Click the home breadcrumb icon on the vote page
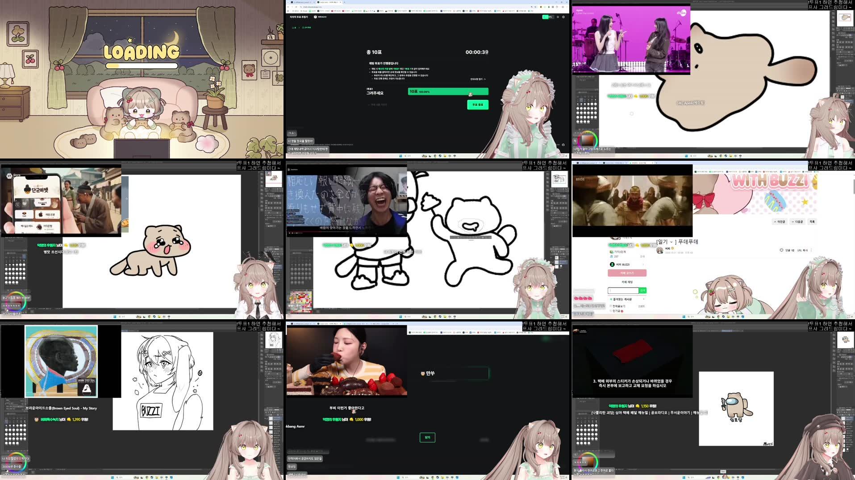The width and height of the screenshot is (855, 480). click(x=294, y=27)
